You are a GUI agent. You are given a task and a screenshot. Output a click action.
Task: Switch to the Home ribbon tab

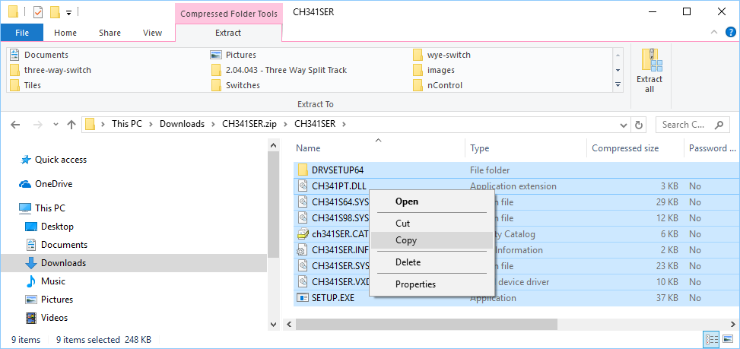point(65,33)
